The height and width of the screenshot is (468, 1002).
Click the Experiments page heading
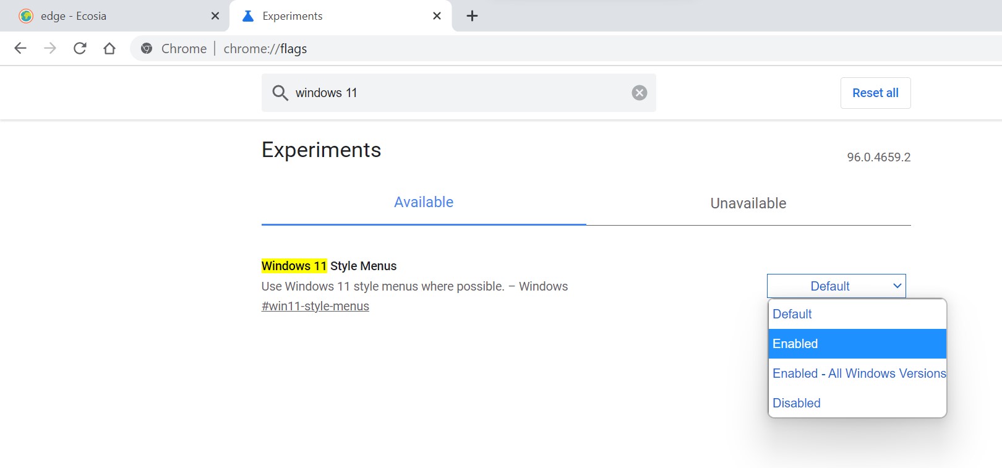tap(321, 150)
